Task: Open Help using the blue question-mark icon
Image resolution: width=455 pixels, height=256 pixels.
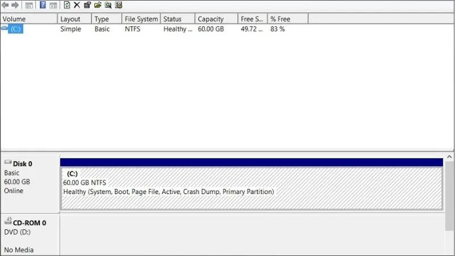Action: click(x=43, y=5)
